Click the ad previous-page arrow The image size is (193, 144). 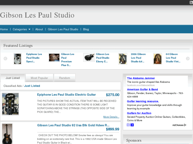point(128,125)
